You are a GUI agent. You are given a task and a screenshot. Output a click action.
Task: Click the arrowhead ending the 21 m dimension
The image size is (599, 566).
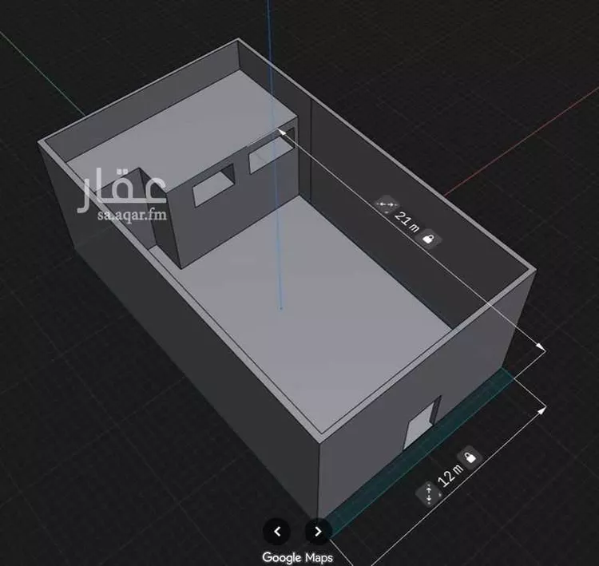(541, 346)
